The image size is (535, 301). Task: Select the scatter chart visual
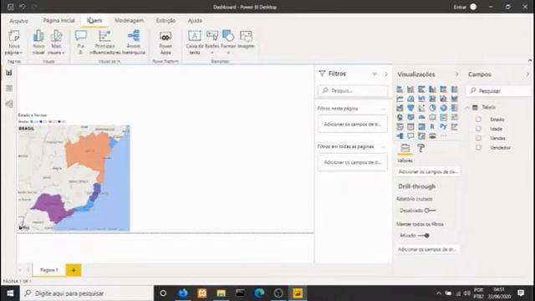point(421,108)
